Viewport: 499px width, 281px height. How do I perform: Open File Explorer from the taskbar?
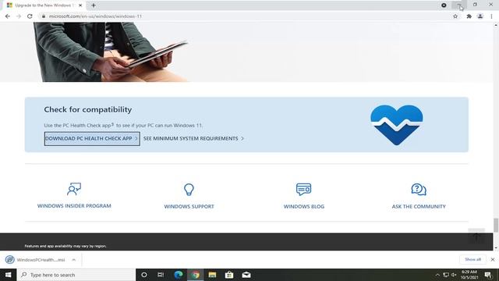point(212,275)
